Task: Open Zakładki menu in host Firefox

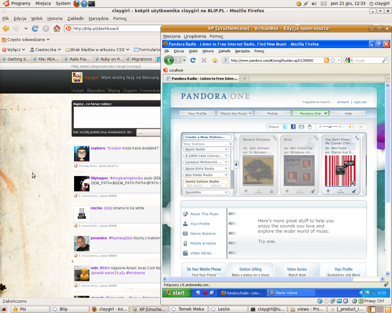Action: [76, 18]
